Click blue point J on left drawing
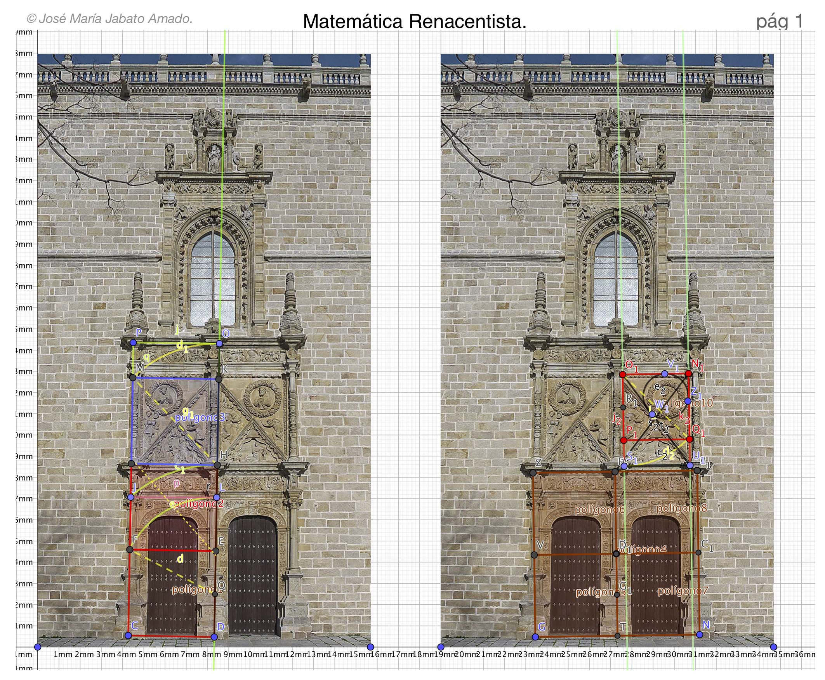This screenshot has width=825, height=680. pyautogui.click(x=131, y=497)
